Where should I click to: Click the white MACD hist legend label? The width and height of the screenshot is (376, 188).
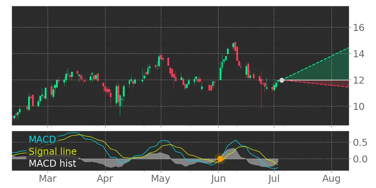click(53, 164)
